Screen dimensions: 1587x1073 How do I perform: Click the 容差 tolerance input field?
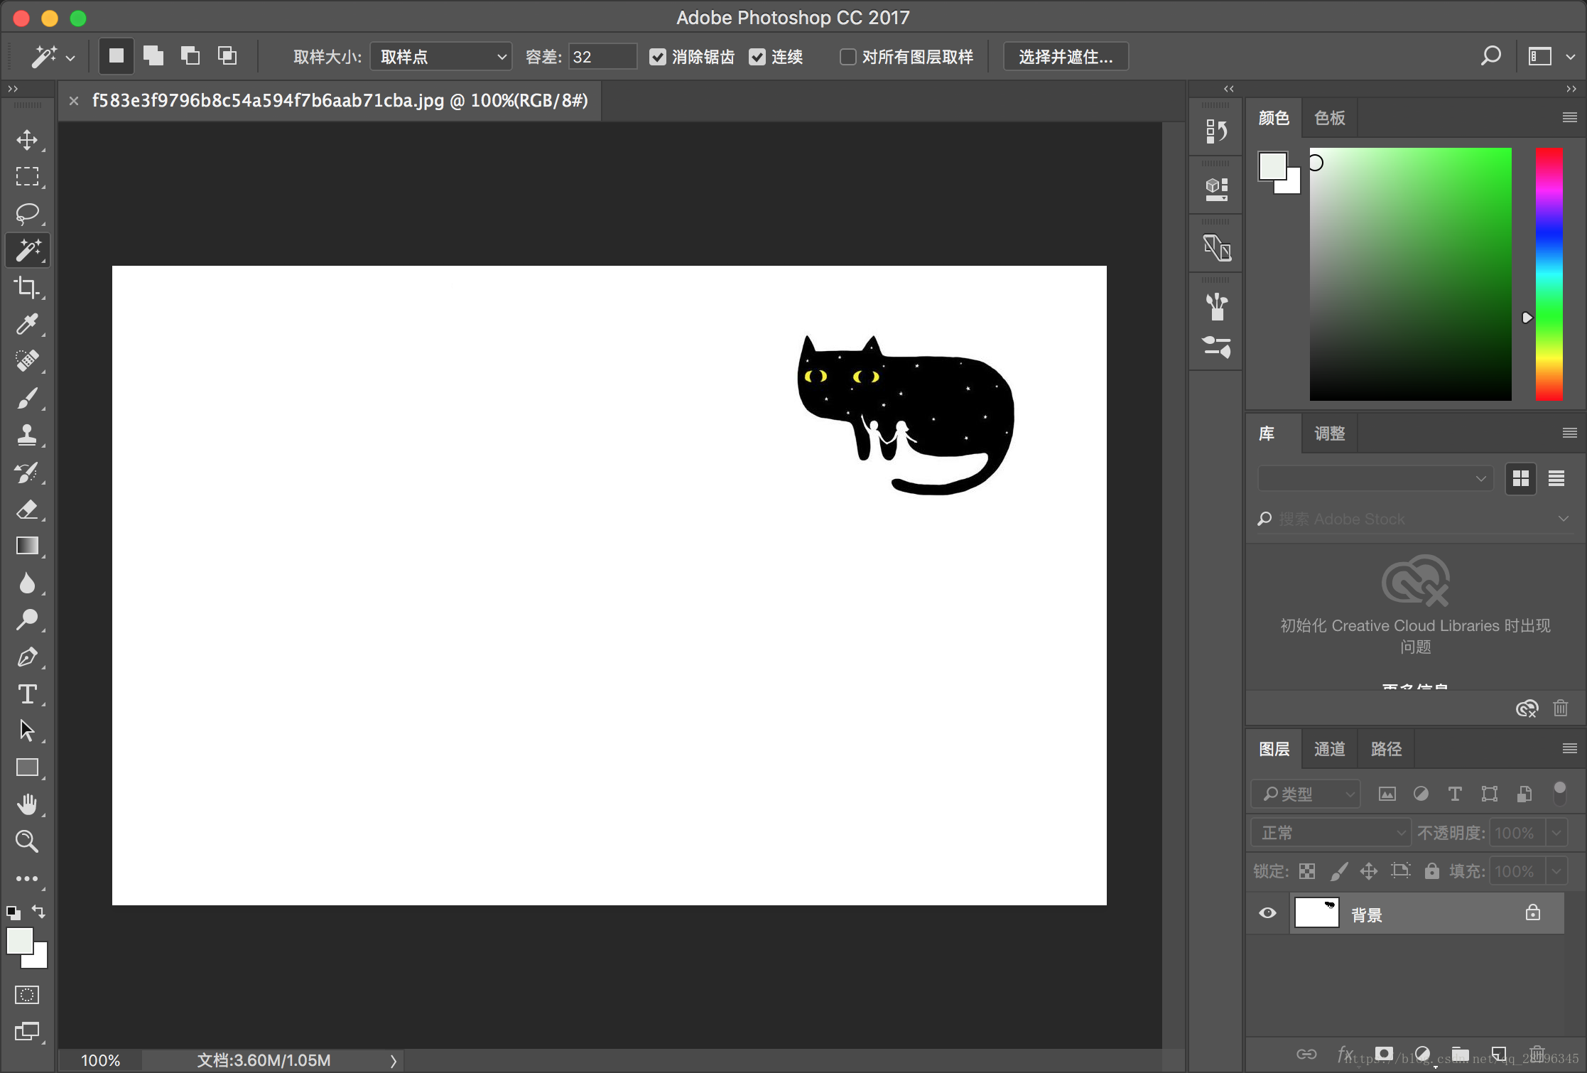(x=602, y=56)
